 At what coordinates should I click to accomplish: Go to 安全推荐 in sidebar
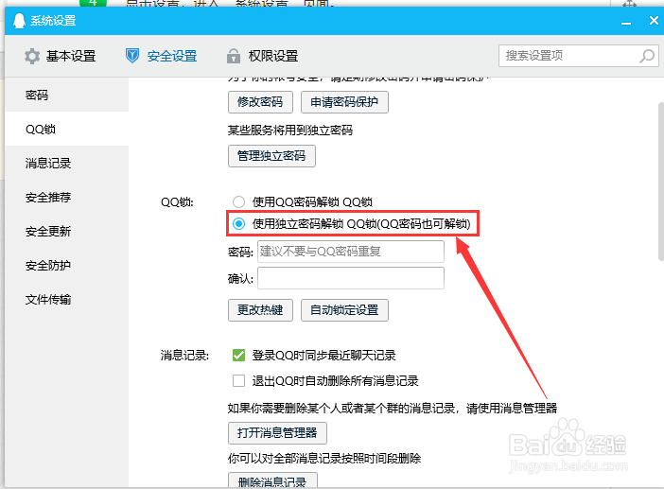pos(67,197)
